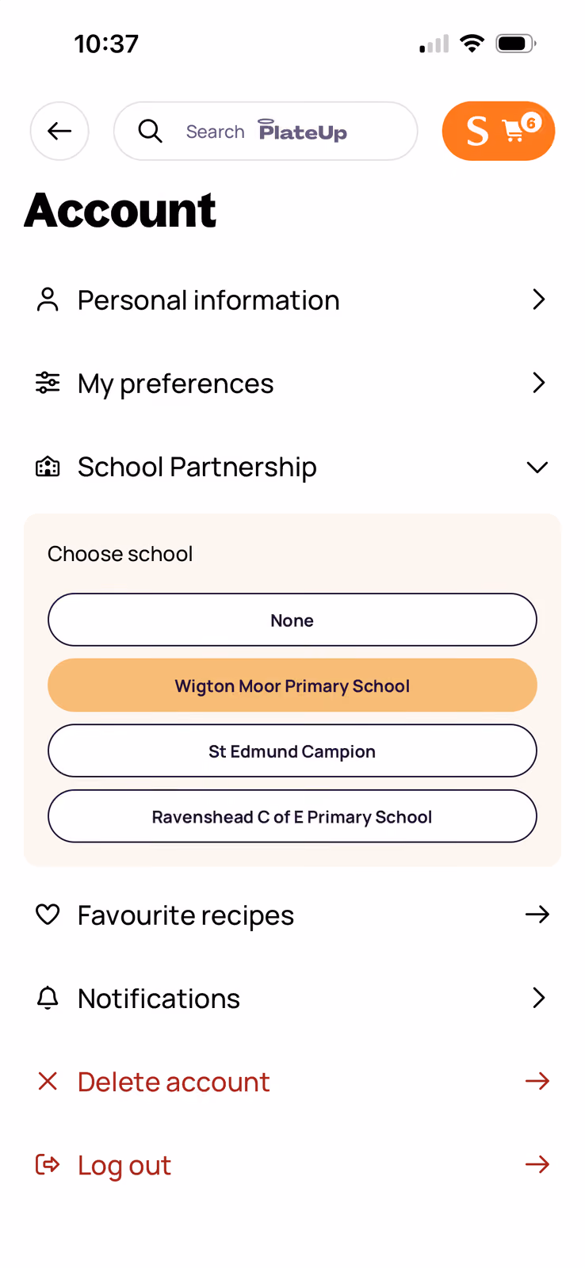The height and width of the screenshot is (1268, 585).
Task: Tap the Log out link text
Action: pyautogui.click(x=124, y=1165)
